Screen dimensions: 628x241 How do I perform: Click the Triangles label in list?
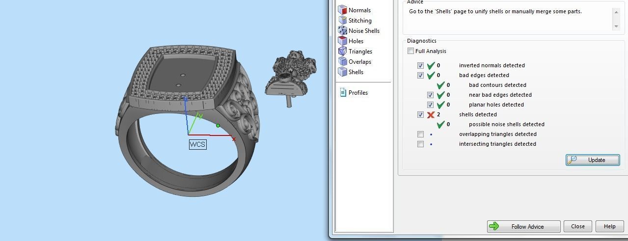[x=360, y=51]
